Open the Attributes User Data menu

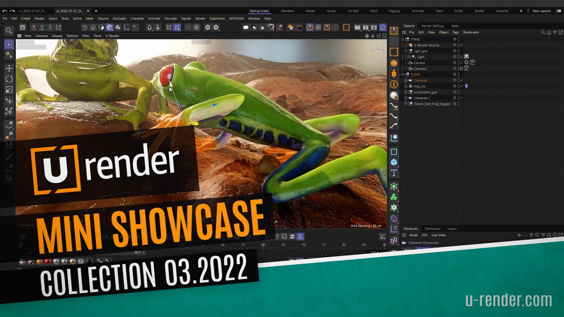pos(438,235)
